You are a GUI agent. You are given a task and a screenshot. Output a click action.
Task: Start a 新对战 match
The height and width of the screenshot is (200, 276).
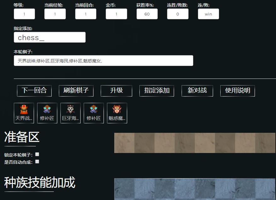tap(197, 91)
